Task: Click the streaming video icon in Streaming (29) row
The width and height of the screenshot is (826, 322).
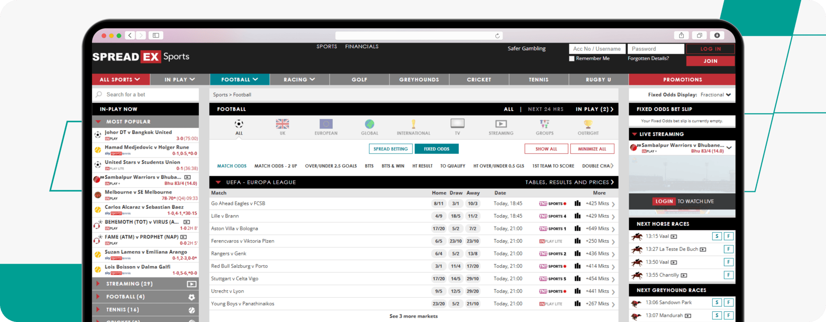Action: 192,284
